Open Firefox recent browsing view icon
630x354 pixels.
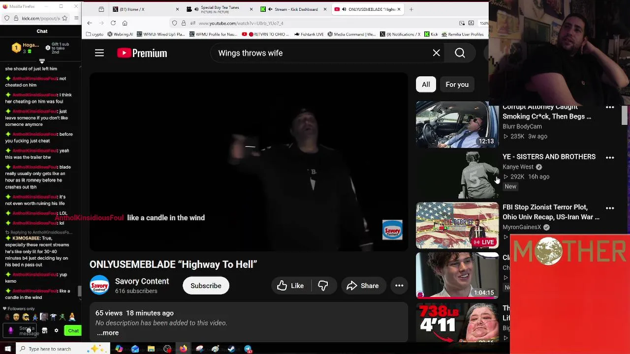[101, 9]
